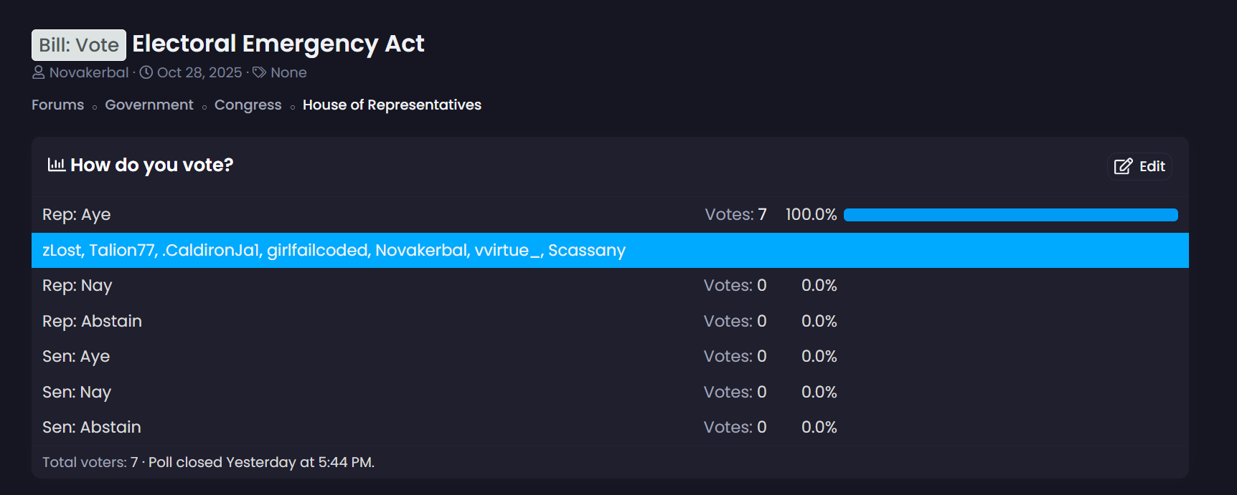This screenshot has width=1237, height=495.
Task: Go to Forums breadcrumb
Action: click(x=57, y=105)
